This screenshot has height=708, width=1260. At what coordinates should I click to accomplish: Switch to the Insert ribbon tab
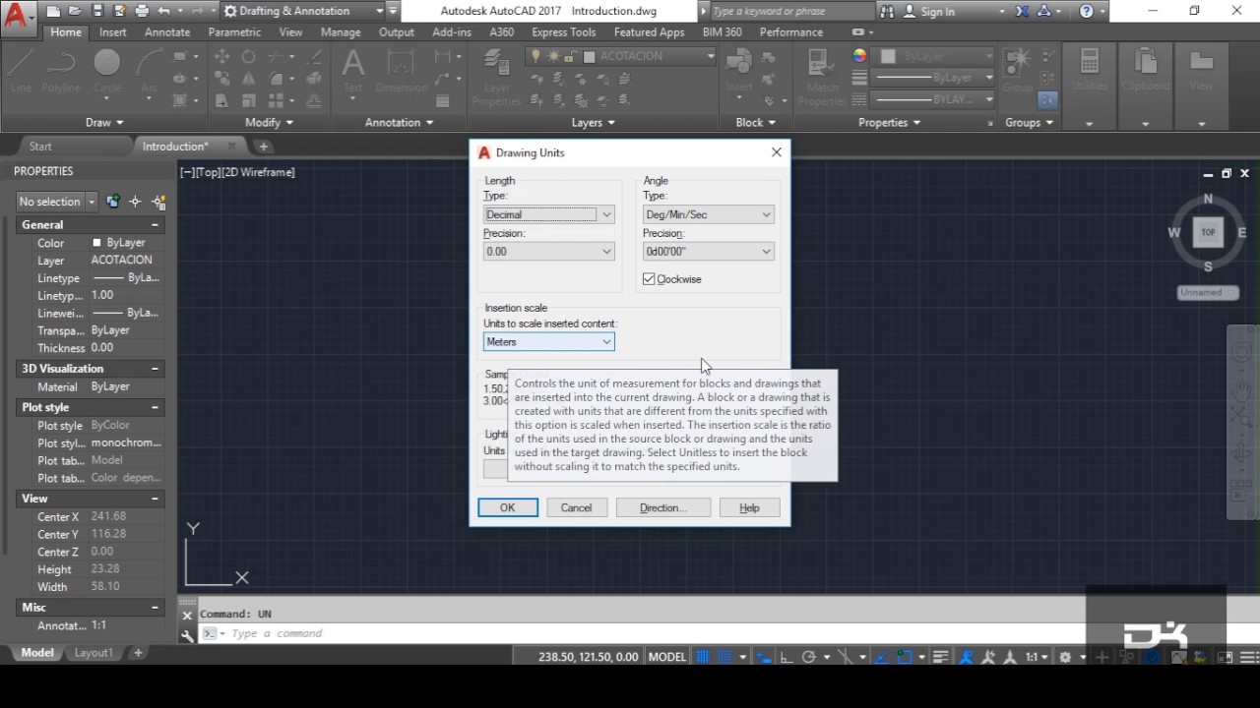[x=113, y=32]
